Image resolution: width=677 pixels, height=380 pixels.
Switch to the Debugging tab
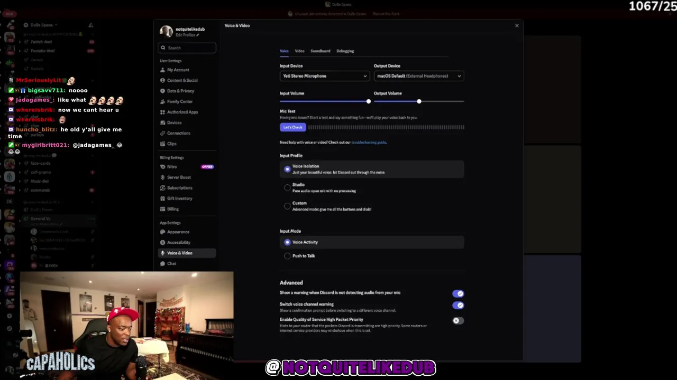click(345, 51)
